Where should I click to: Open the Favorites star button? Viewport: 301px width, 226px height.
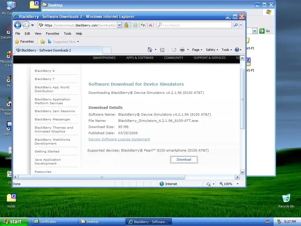click(x=24, y=41)
